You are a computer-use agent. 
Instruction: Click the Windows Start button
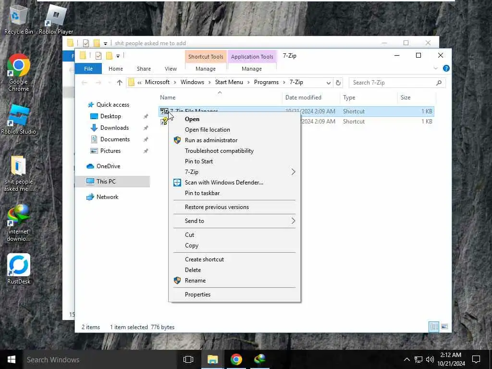pyautogui.click(x=12, y=359)
